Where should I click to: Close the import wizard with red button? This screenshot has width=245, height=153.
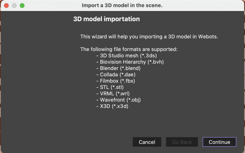point(7,6)
